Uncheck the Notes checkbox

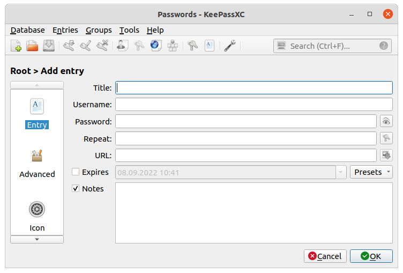76,189
